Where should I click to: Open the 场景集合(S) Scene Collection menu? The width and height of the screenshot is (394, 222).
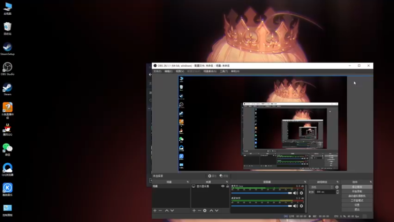210,71
